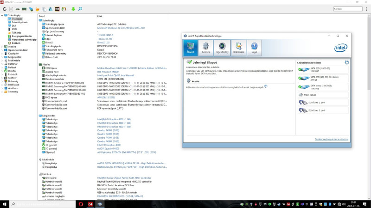Click the help link at bottom of Intel window

point(332,140)
